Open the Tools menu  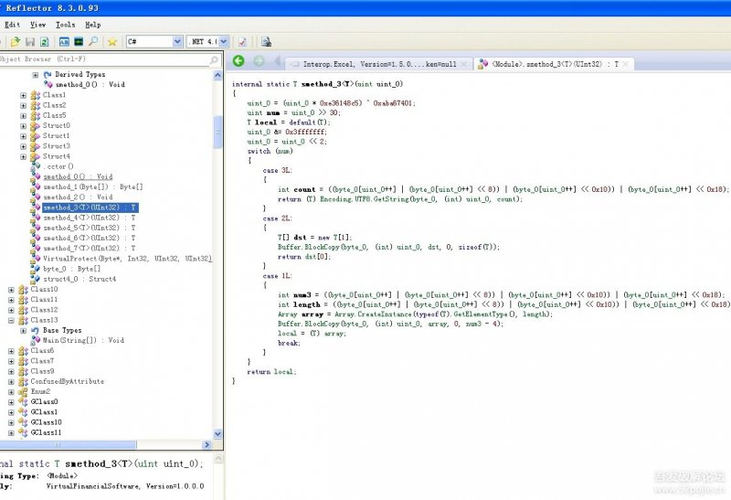[x=65, y=25]
